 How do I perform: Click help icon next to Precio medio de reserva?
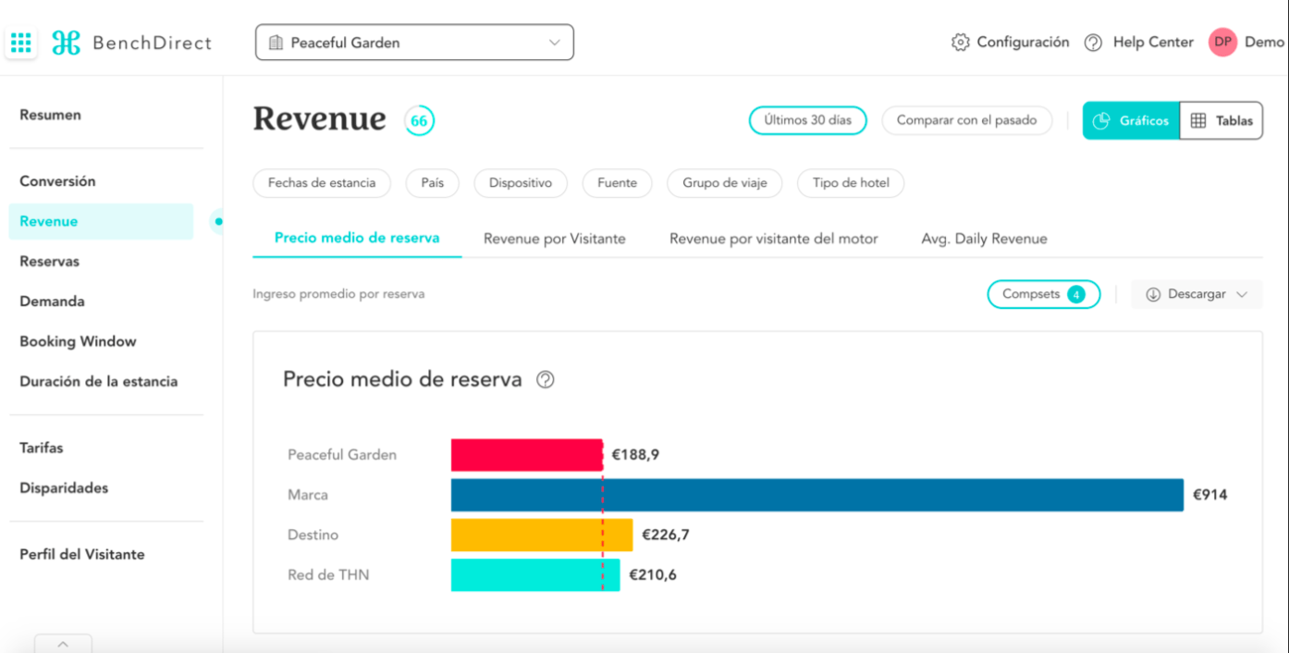(x=546, y=379)
